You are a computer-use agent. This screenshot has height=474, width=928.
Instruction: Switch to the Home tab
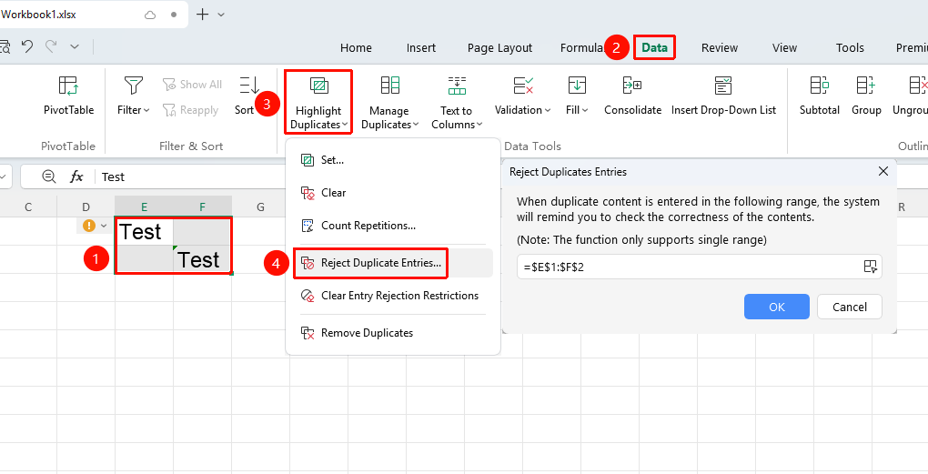[356, 48]
